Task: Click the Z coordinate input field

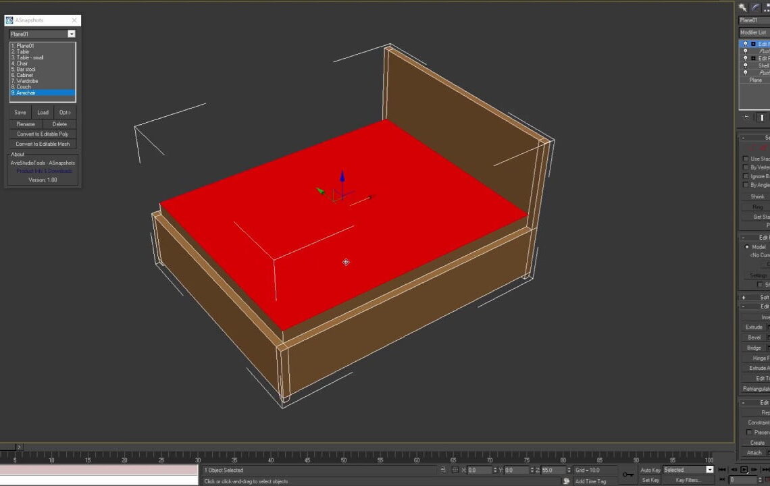Action: pyautogui.click(x=554, y=470)
